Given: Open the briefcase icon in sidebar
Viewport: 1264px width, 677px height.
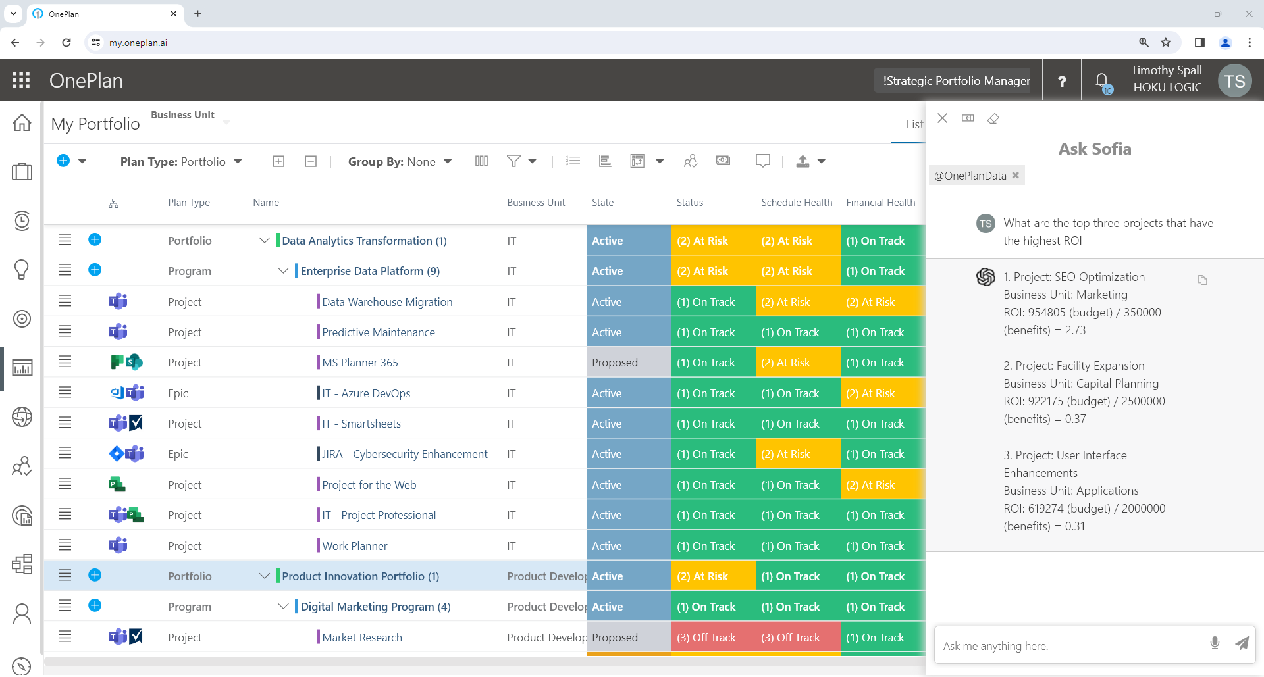Looking at the screenshot, I should point(22,172).
